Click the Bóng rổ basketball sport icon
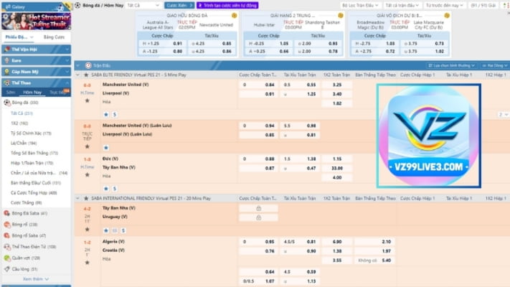This screenshot has width=510, height=287. [x=7, y=224]
